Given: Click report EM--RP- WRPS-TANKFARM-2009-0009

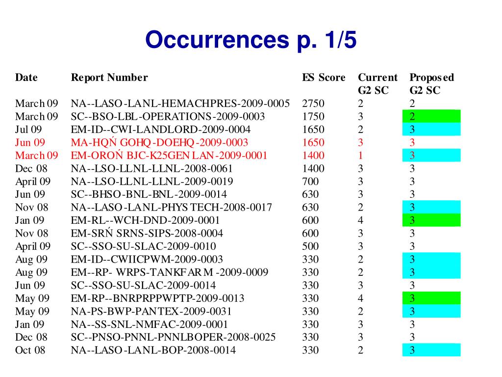Looking at the screenshot, I should [169, 272].
